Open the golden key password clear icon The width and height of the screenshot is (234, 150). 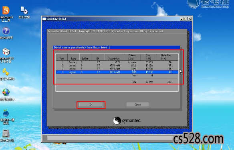pyautogui.click(x=6, y=72)
